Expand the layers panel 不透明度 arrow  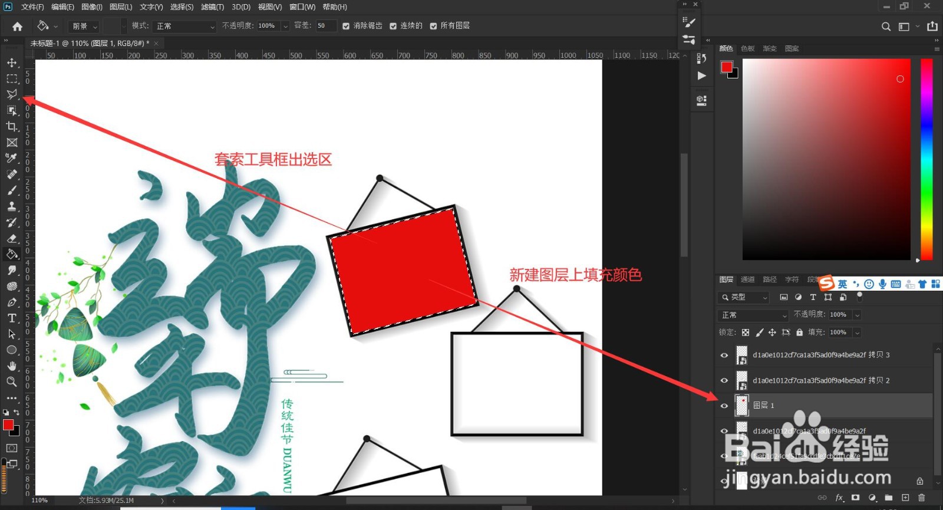(x=857, y=315)
